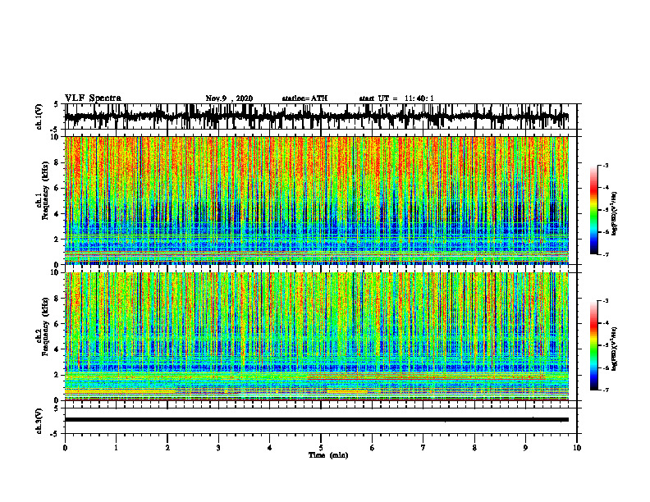The width and height of the screenshot is (650, 502).
Task: Click inside the ch.1 spectrogram panel
Action: [316, 200]
